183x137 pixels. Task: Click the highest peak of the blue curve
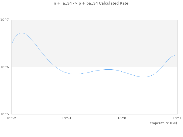(21, 33)
